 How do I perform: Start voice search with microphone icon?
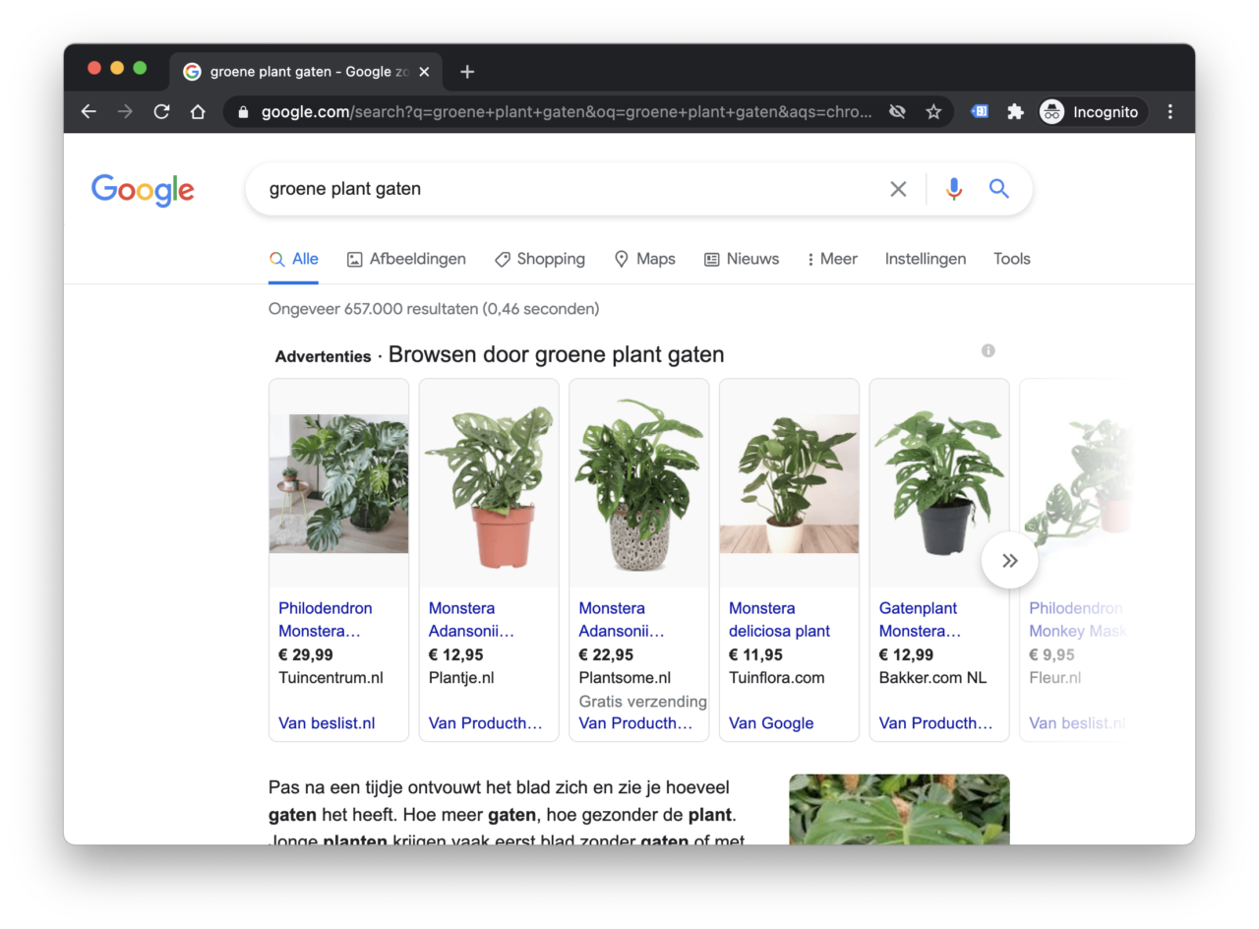[x=953, y=189]
